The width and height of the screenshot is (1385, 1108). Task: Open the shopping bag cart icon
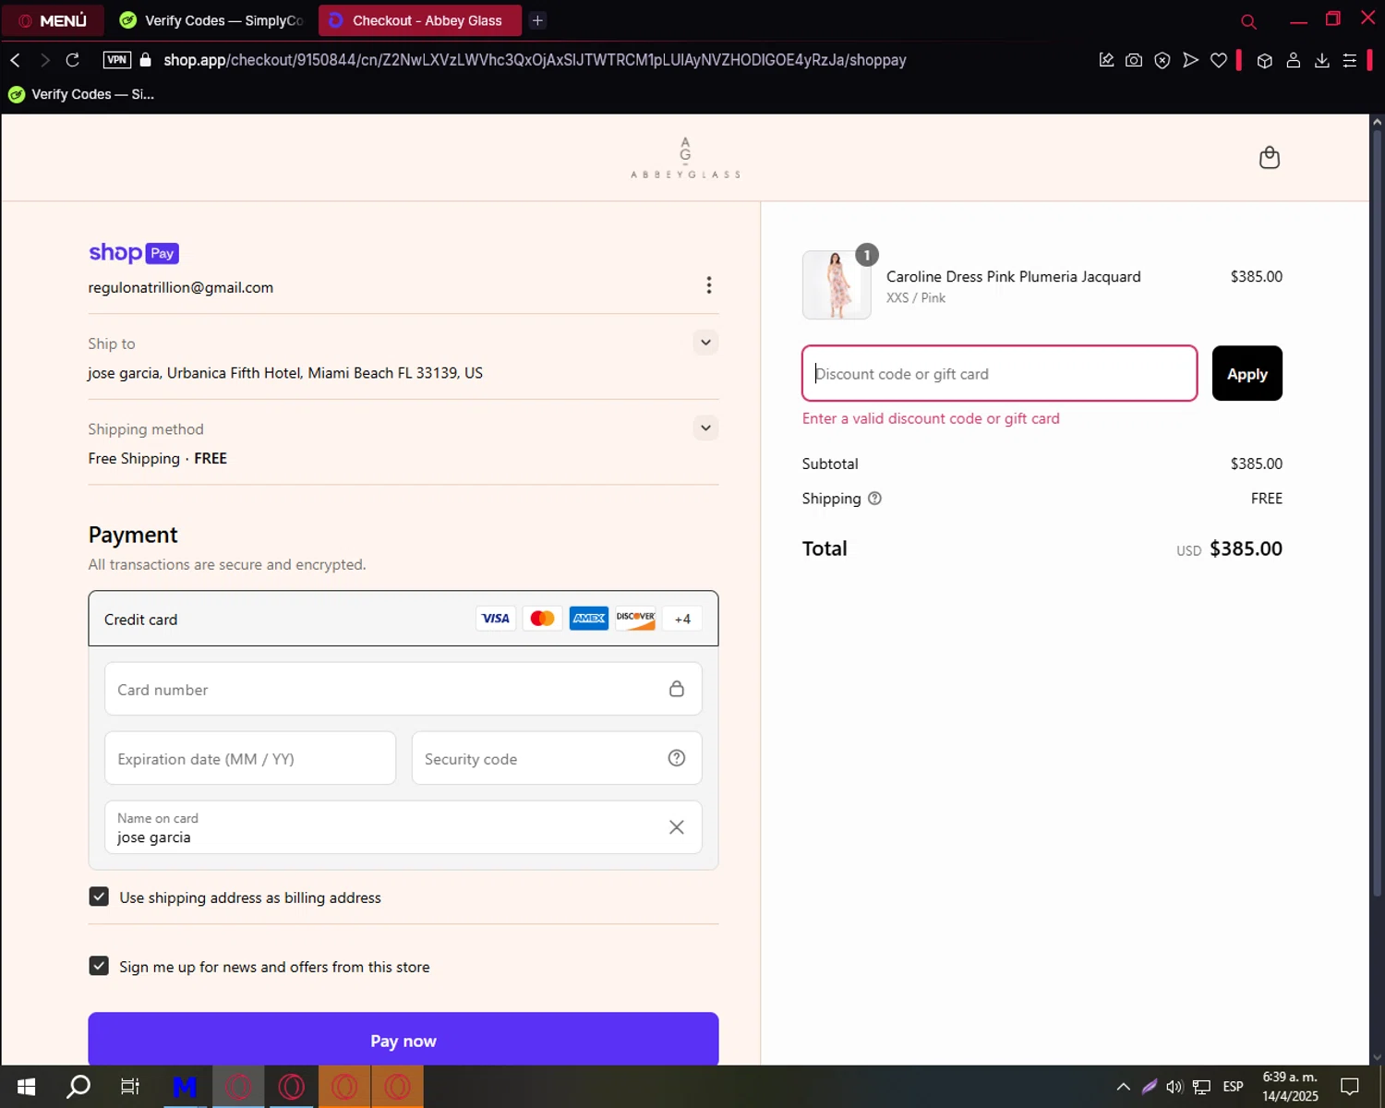tap(1270, 158)
